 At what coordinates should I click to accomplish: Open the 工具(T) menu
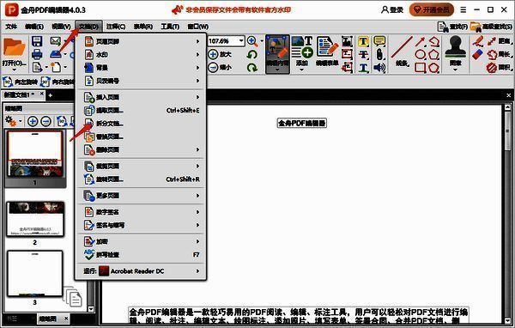(x=170, y=27)
